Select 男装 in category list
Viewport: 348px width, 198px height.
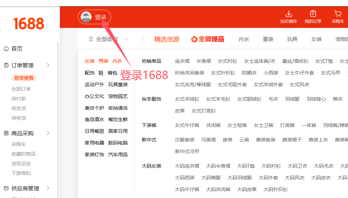point(103,61)
